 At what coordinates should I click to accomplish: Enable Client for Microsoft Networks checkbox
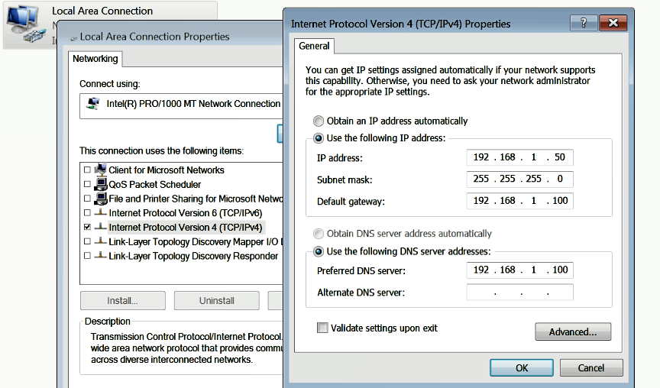click(87, 170)
